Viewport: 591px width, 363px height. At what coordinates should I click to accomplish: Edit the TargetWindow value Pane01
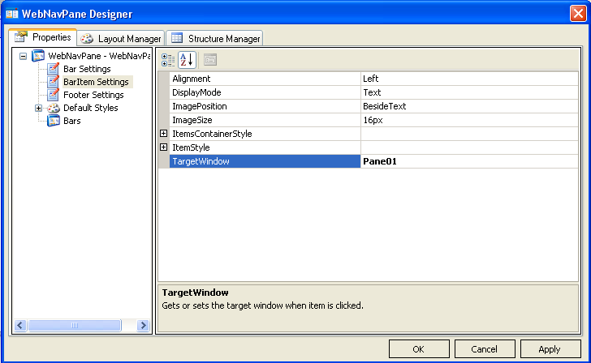click(x=469, y=161)
